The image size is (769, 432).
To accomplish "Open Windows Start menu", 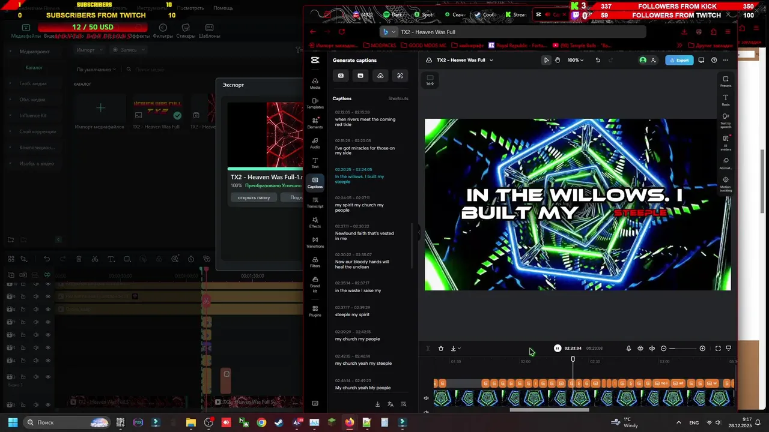I will click(x=13, y=422).
